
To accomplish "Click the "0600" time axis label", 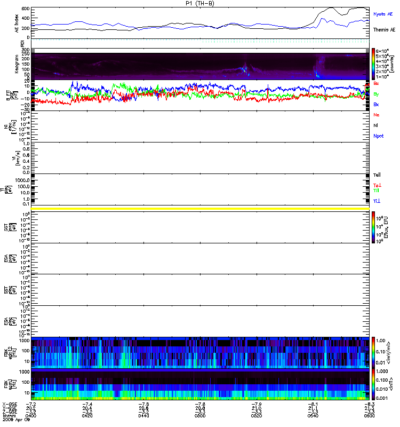I will click(369, 416).
